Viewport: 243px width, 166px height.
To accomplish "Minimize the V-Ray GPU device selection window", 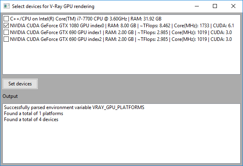I will coord(196,6).
